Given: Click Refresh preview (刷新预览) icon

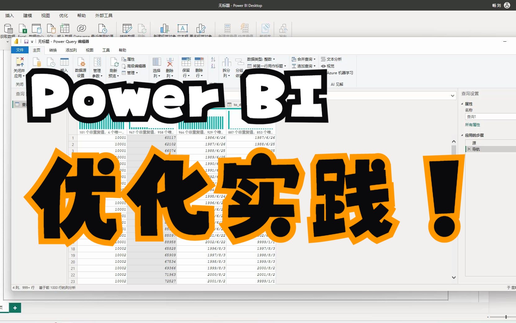Looking at the screenshot, I should click(x=114, y=62).
